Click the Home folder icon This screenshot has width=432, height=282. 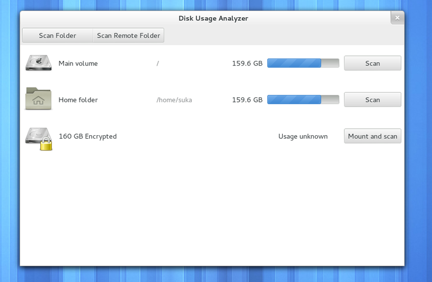pyautogui.click(x=38, y=100)
